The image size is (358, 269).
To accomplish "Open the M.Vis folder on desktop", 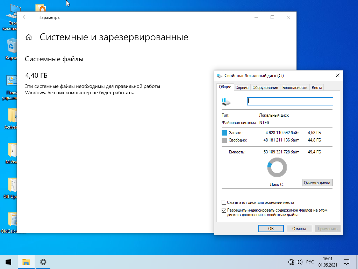I will 11,153.
